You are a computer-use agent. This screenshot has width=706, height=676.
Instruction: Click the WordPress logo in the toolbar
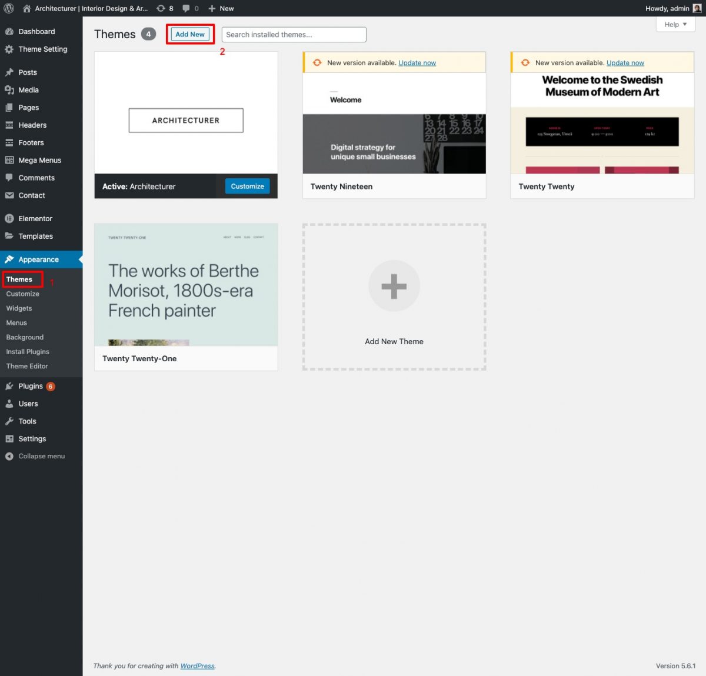8,8
